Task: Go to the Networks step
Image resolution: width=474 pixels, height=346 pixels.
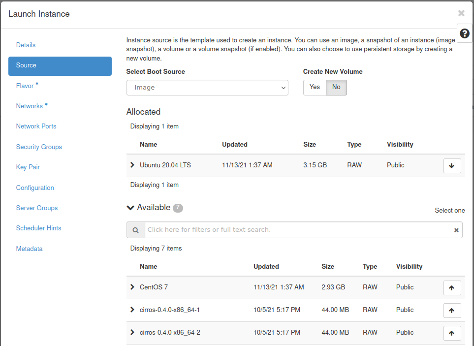Action: 30,106
